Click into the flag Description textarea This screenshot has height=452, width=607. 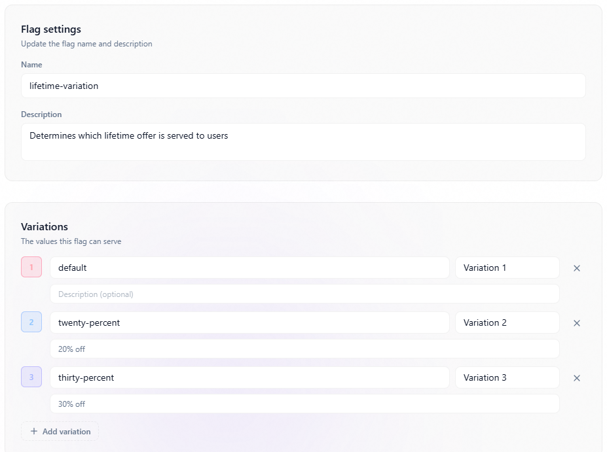coord(303,141)
